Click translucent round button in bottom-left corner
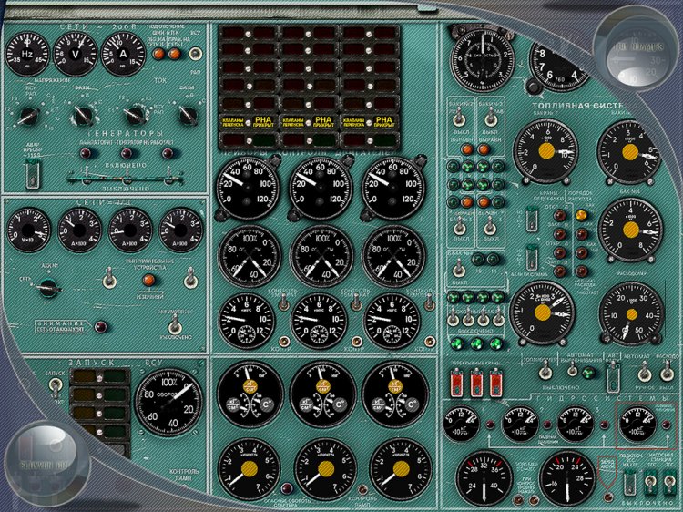Screen dimensions: 683x512 tap(47, 464)
